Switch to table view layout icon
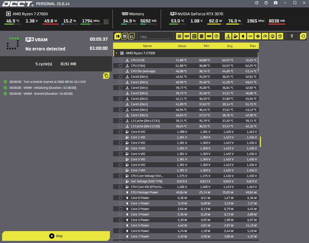309x243 pixels. 125,36
